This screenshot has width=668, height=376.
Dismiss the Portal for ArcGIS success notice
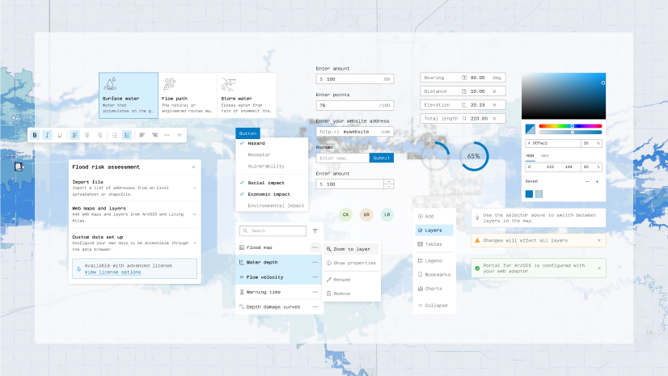(x=599, y=268)
